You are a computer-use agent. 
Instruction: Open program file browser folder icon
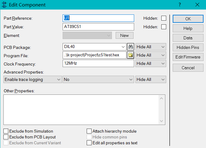point(130,55)
